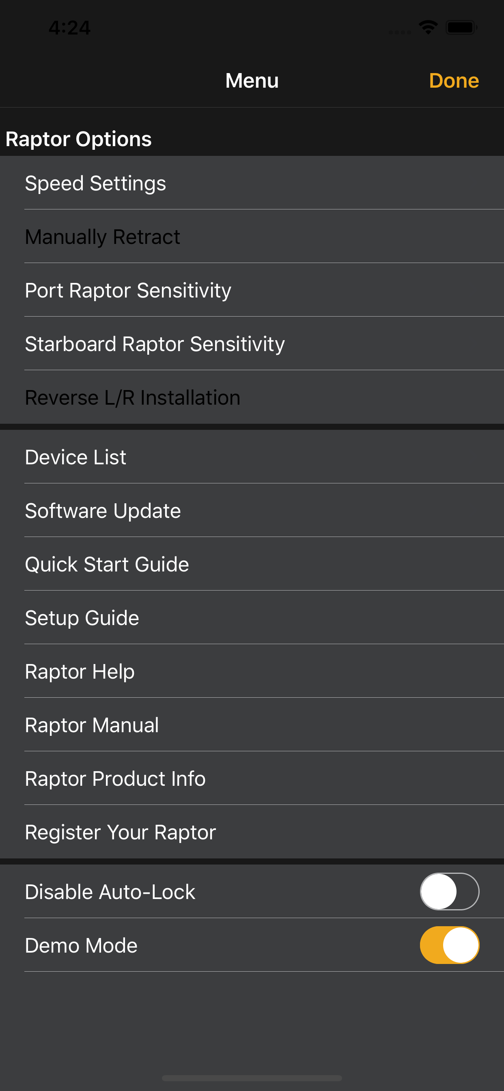The image size is (504, 1091).
Task: Tap the Done button
Action: 454,80
